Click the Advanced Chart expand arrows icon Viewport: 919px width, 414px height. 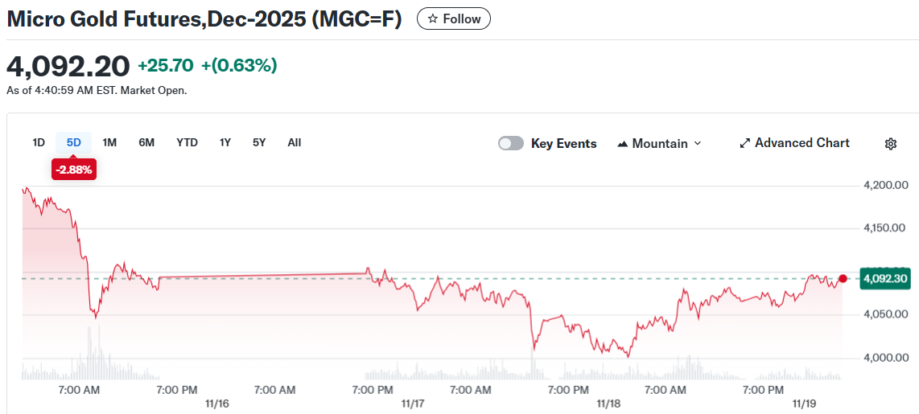pos(745,143)
